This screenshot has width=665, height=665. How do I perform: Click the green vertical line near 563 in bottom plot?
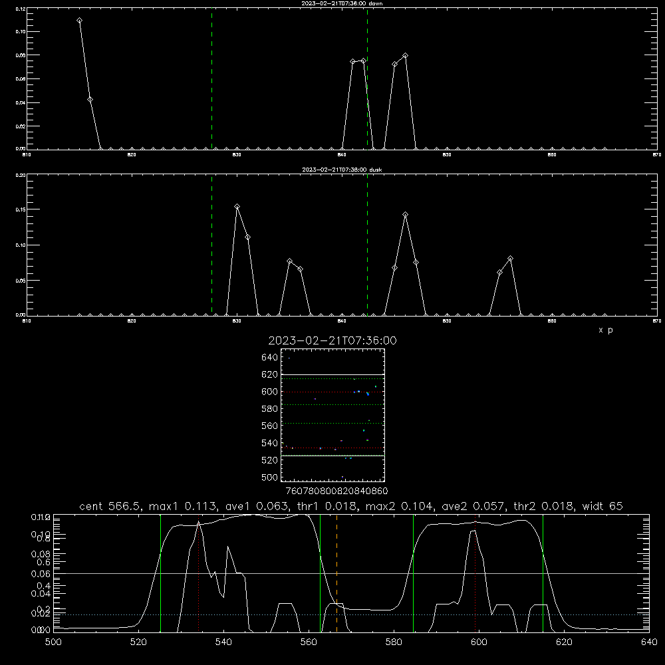tap(320, 573)
